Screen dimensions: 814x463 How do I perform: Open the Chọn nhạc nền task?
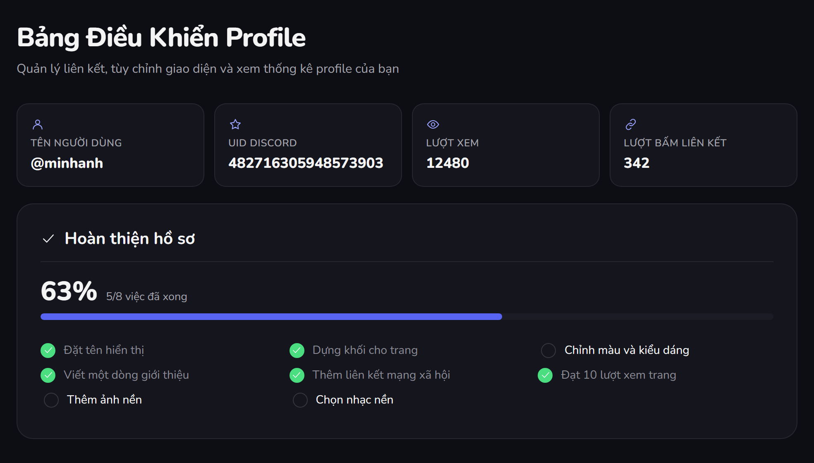coord(354,400)
